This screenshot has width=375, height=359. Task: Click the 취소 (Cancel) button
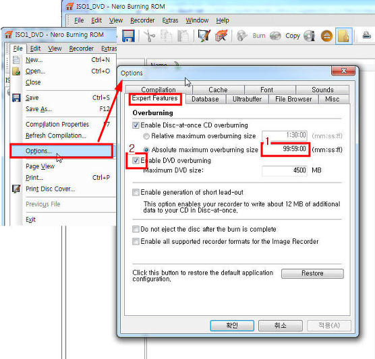281,325
